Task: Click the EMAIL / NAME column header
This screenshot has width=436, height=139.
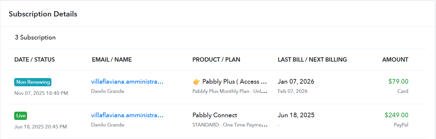Action: 112,60
